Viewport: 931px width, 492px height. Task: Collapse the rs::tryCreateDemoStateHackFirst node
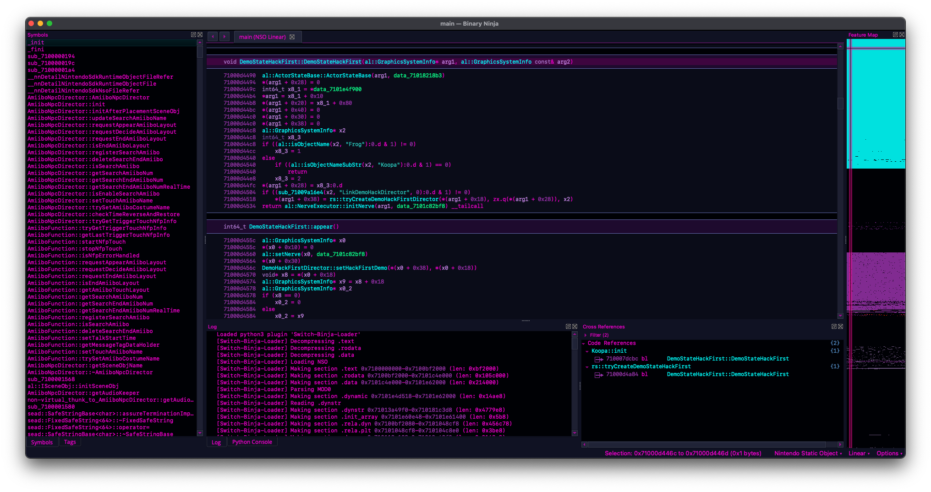(x=587, y=367)
